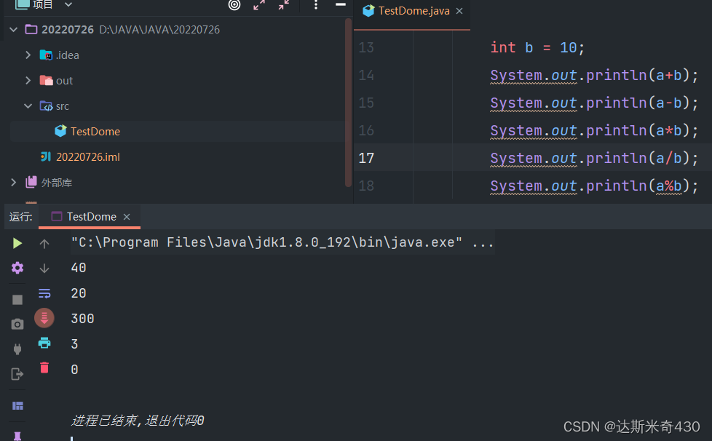Collapse the 20220726 project root node
This screenshot has width=712, height=441.
[14, 30]
